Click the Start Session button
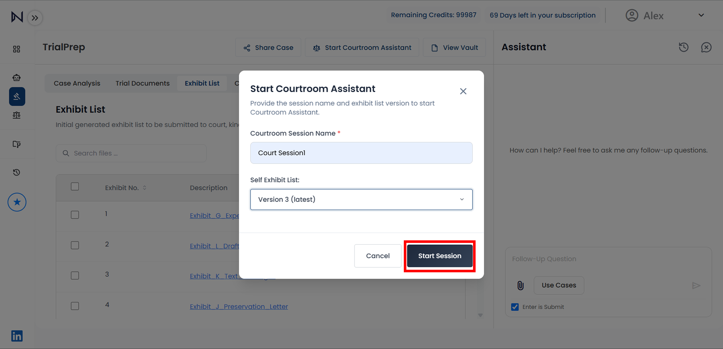723x349 pixels. (x=439, y=256)
